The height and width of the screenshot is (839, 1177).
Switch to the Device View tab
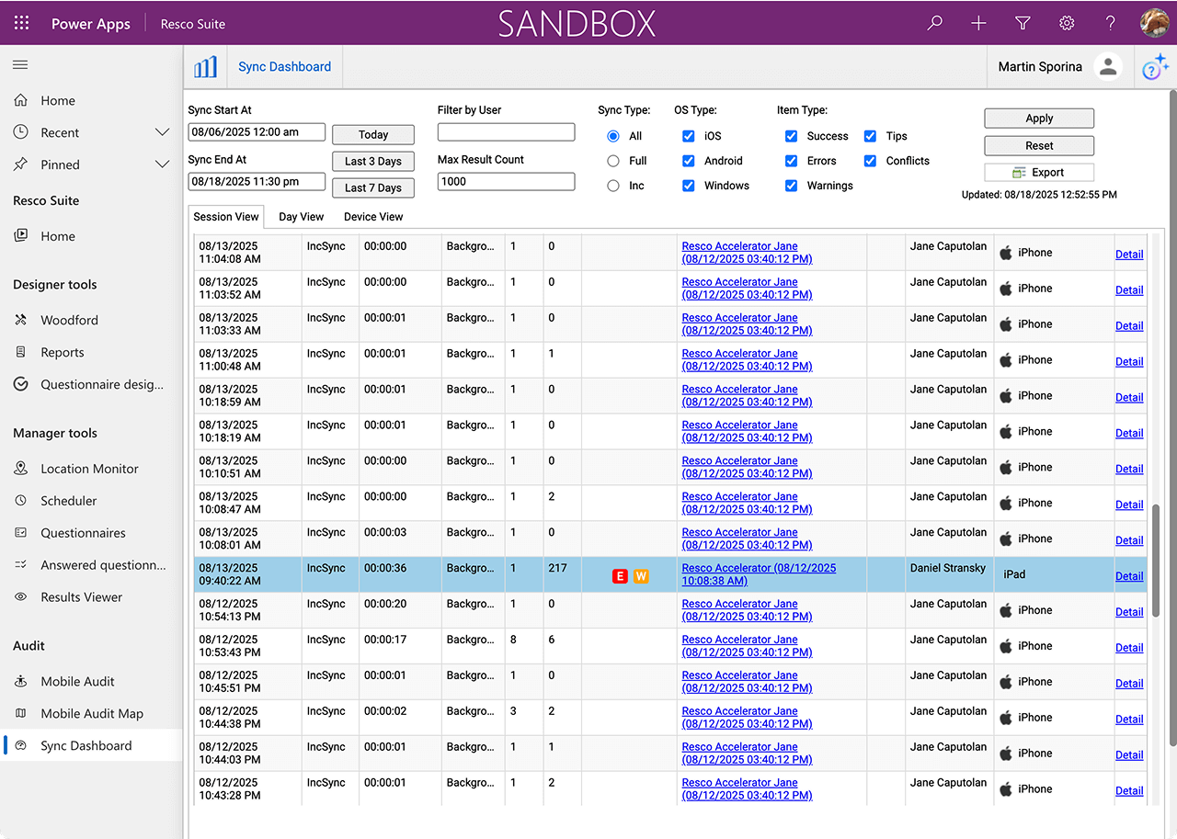pyautogui.click(x=373, y=217)
